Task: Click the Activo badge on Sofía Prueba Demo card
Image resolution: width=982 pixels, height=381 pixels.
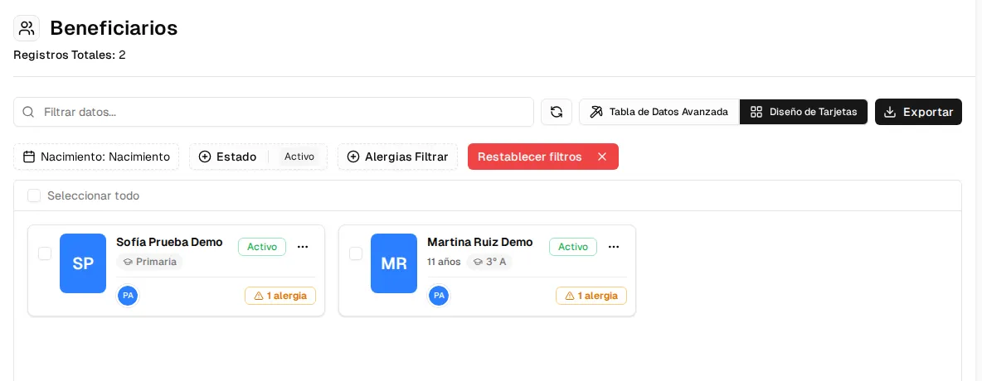Action: [x=262, y=247]
